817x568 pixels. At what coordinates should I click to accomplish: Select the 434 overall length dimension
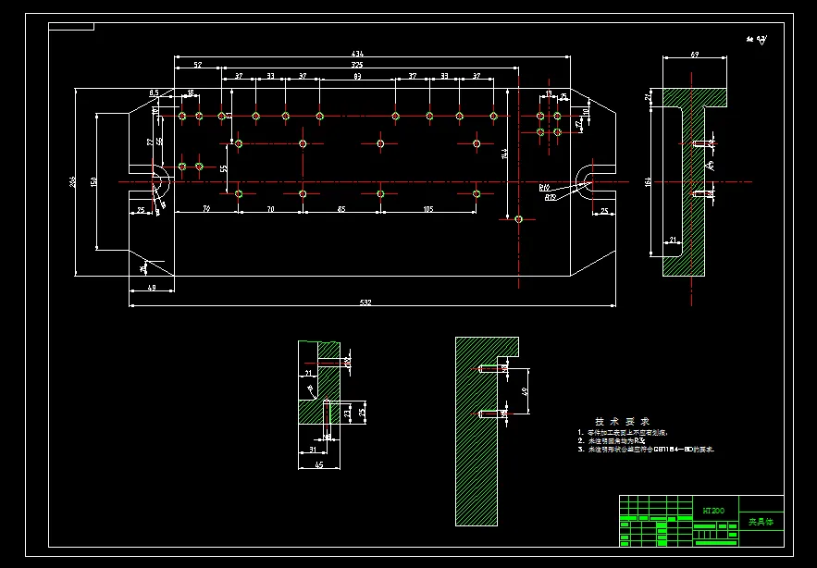[357, 53]
